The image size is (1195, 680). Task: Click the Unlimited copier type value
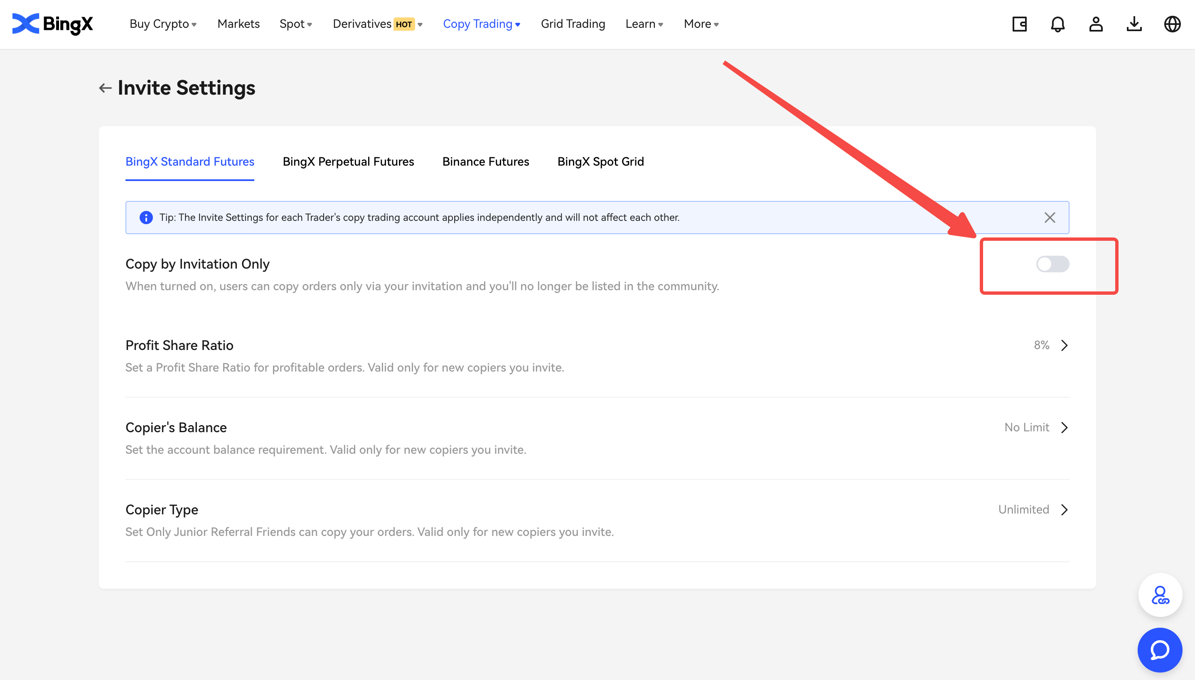tap(1023, 510)
